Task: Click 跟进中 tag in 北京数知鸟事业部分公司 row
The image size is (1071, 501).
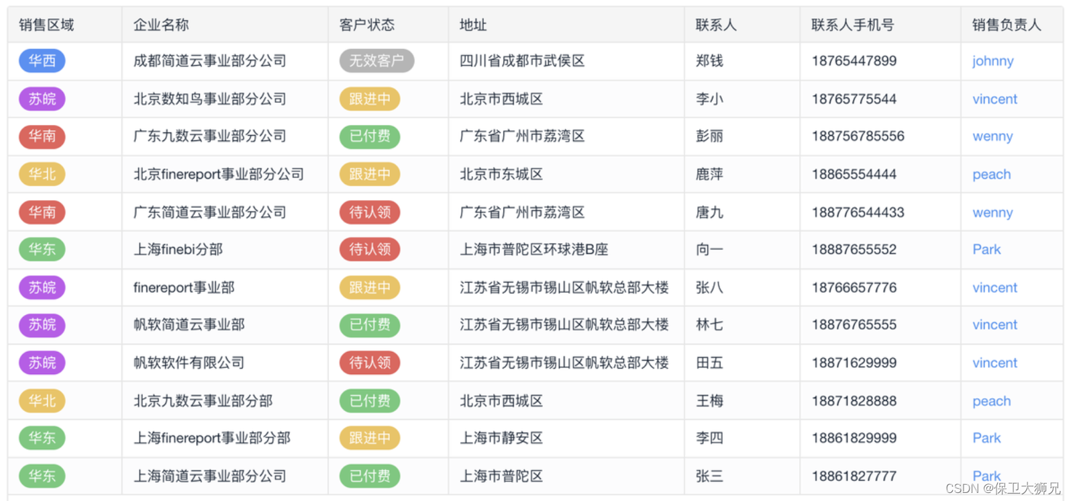Action: (370, 99)
